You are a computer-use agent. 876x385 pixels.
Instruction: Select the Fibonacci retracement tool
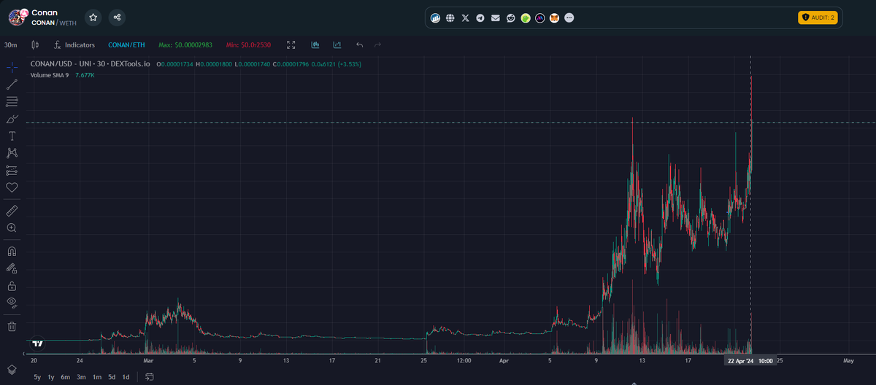[x=12, y=101]
